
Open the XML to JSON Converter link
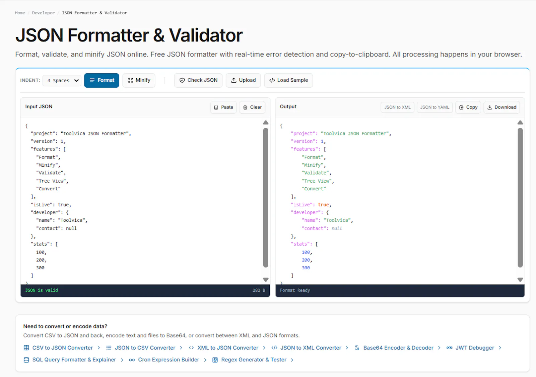coord(228,348)
